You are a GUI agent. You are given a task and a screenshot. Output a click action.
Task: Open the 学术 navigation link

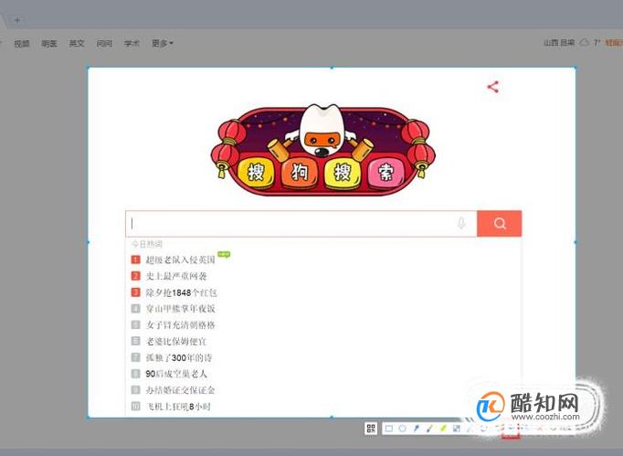pos(132,43)
